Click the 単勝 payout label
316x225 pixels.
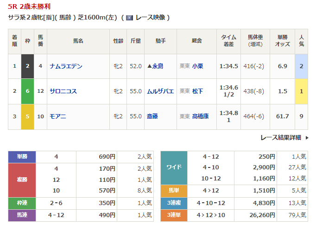(22, 157)
